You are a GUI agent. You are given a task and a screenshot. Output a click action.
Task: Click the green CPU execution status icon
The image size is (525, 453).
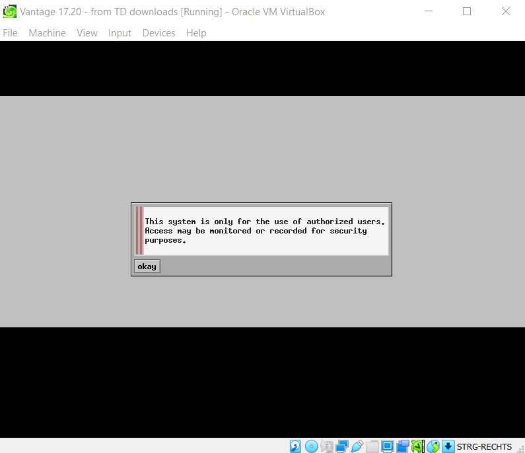pos(418,446)
